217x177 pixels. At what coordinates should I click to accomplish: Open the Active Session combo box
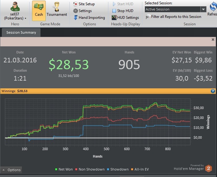coord(175,9)
